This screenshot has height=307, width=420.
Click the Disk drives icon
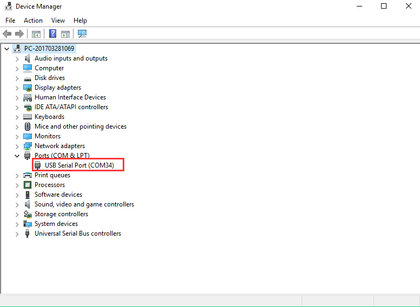(x=28, y=79)
